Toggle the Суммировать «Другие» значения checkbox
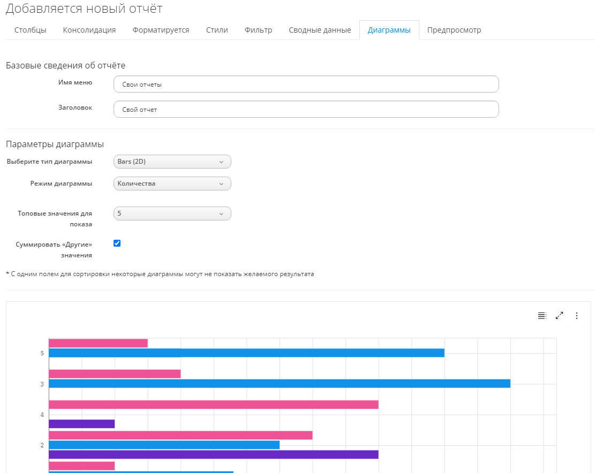This screenshot has height=473, width=595. click(x=117, y=243)
